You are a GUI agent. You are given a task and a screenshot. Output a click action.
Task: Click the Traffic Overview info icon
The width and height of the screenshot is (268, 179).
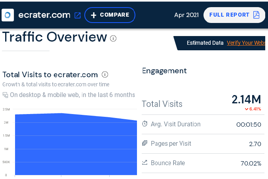[x=113, y=38]
